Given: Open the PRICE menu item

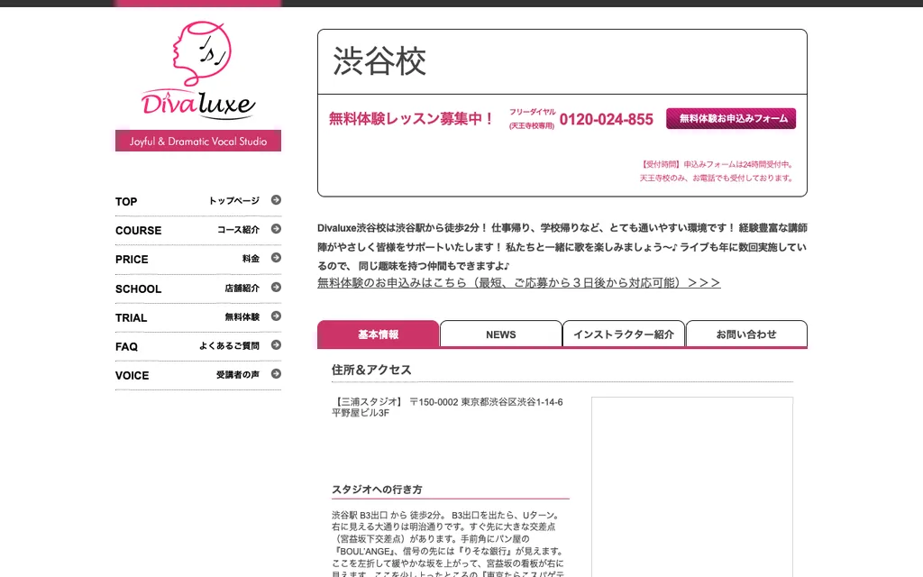Looking at the screenshot, I should [x=198, y=259].
